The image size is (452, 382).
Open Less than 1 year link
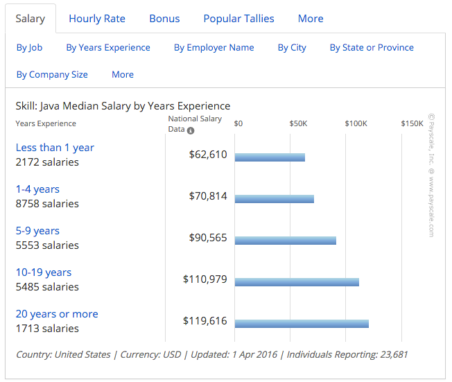point(55,148)
